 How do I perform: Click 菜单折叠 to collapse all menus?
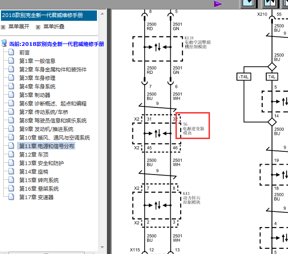54,26
